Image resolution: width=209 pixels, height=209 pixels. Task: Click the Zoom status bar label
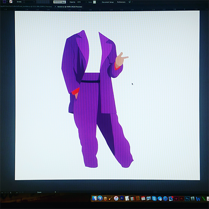pyautogui.click(x=39, y=192)
